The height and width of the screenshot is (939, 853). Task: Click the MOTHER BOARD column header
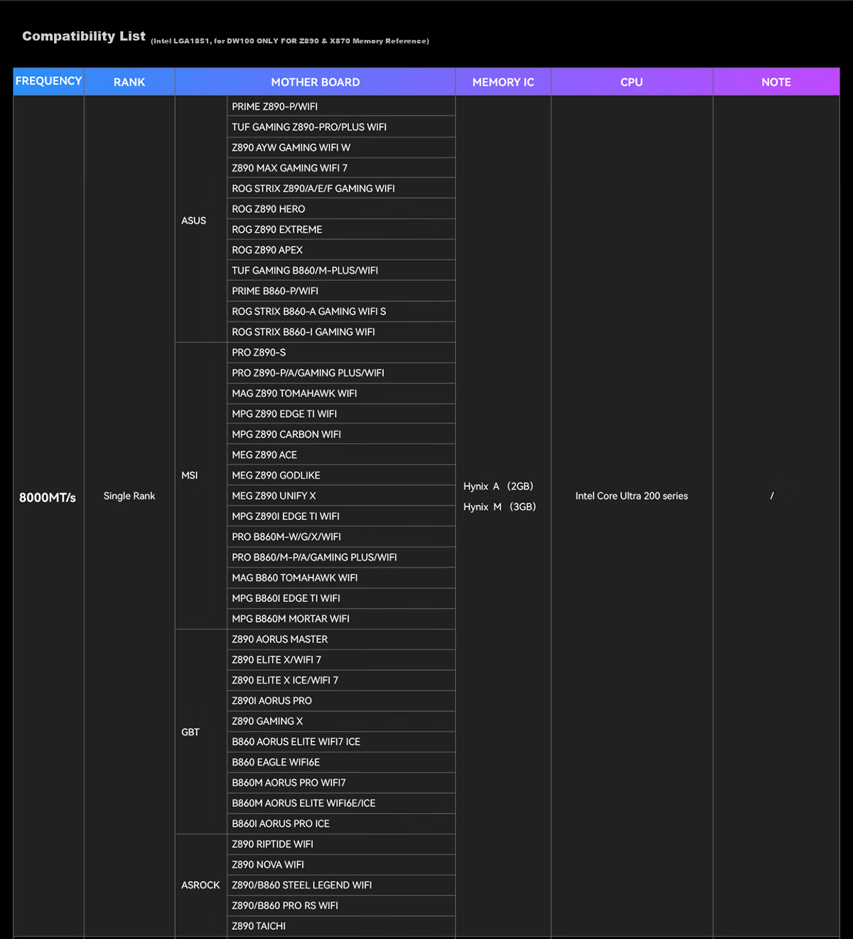pyautogui.click(x=315, y=82)
